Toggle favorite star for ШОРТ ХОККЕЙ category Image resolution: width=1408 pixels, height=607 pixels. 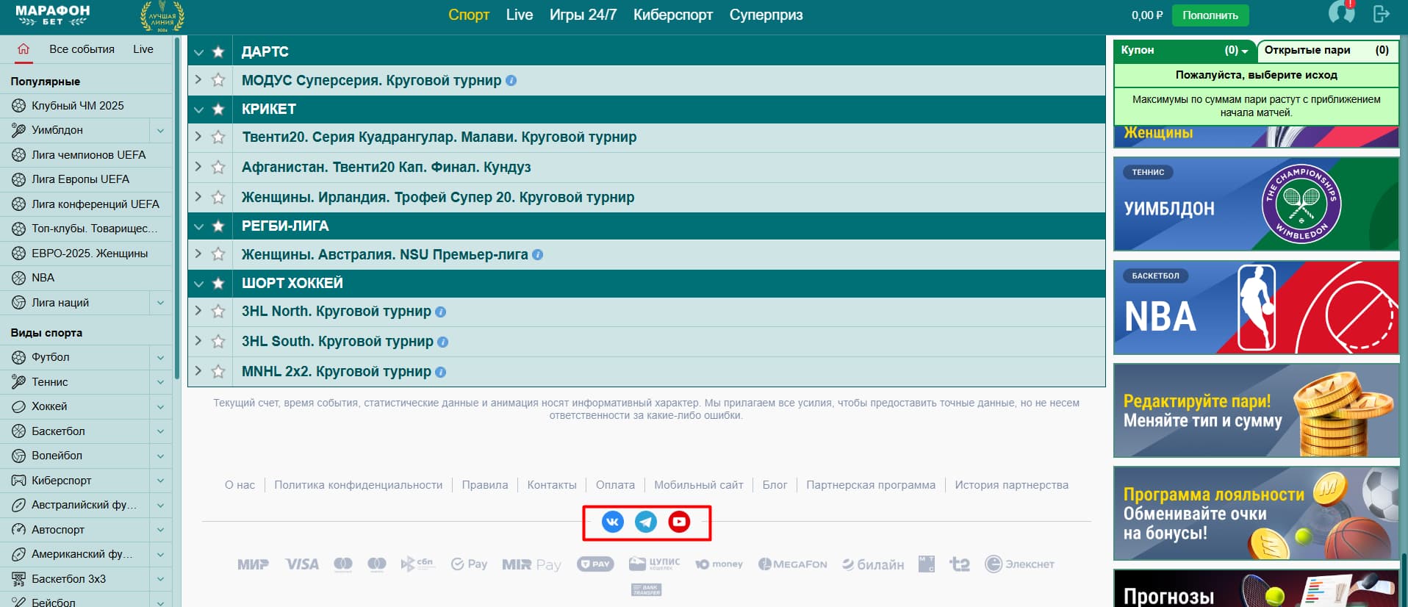tap(218, 283)
